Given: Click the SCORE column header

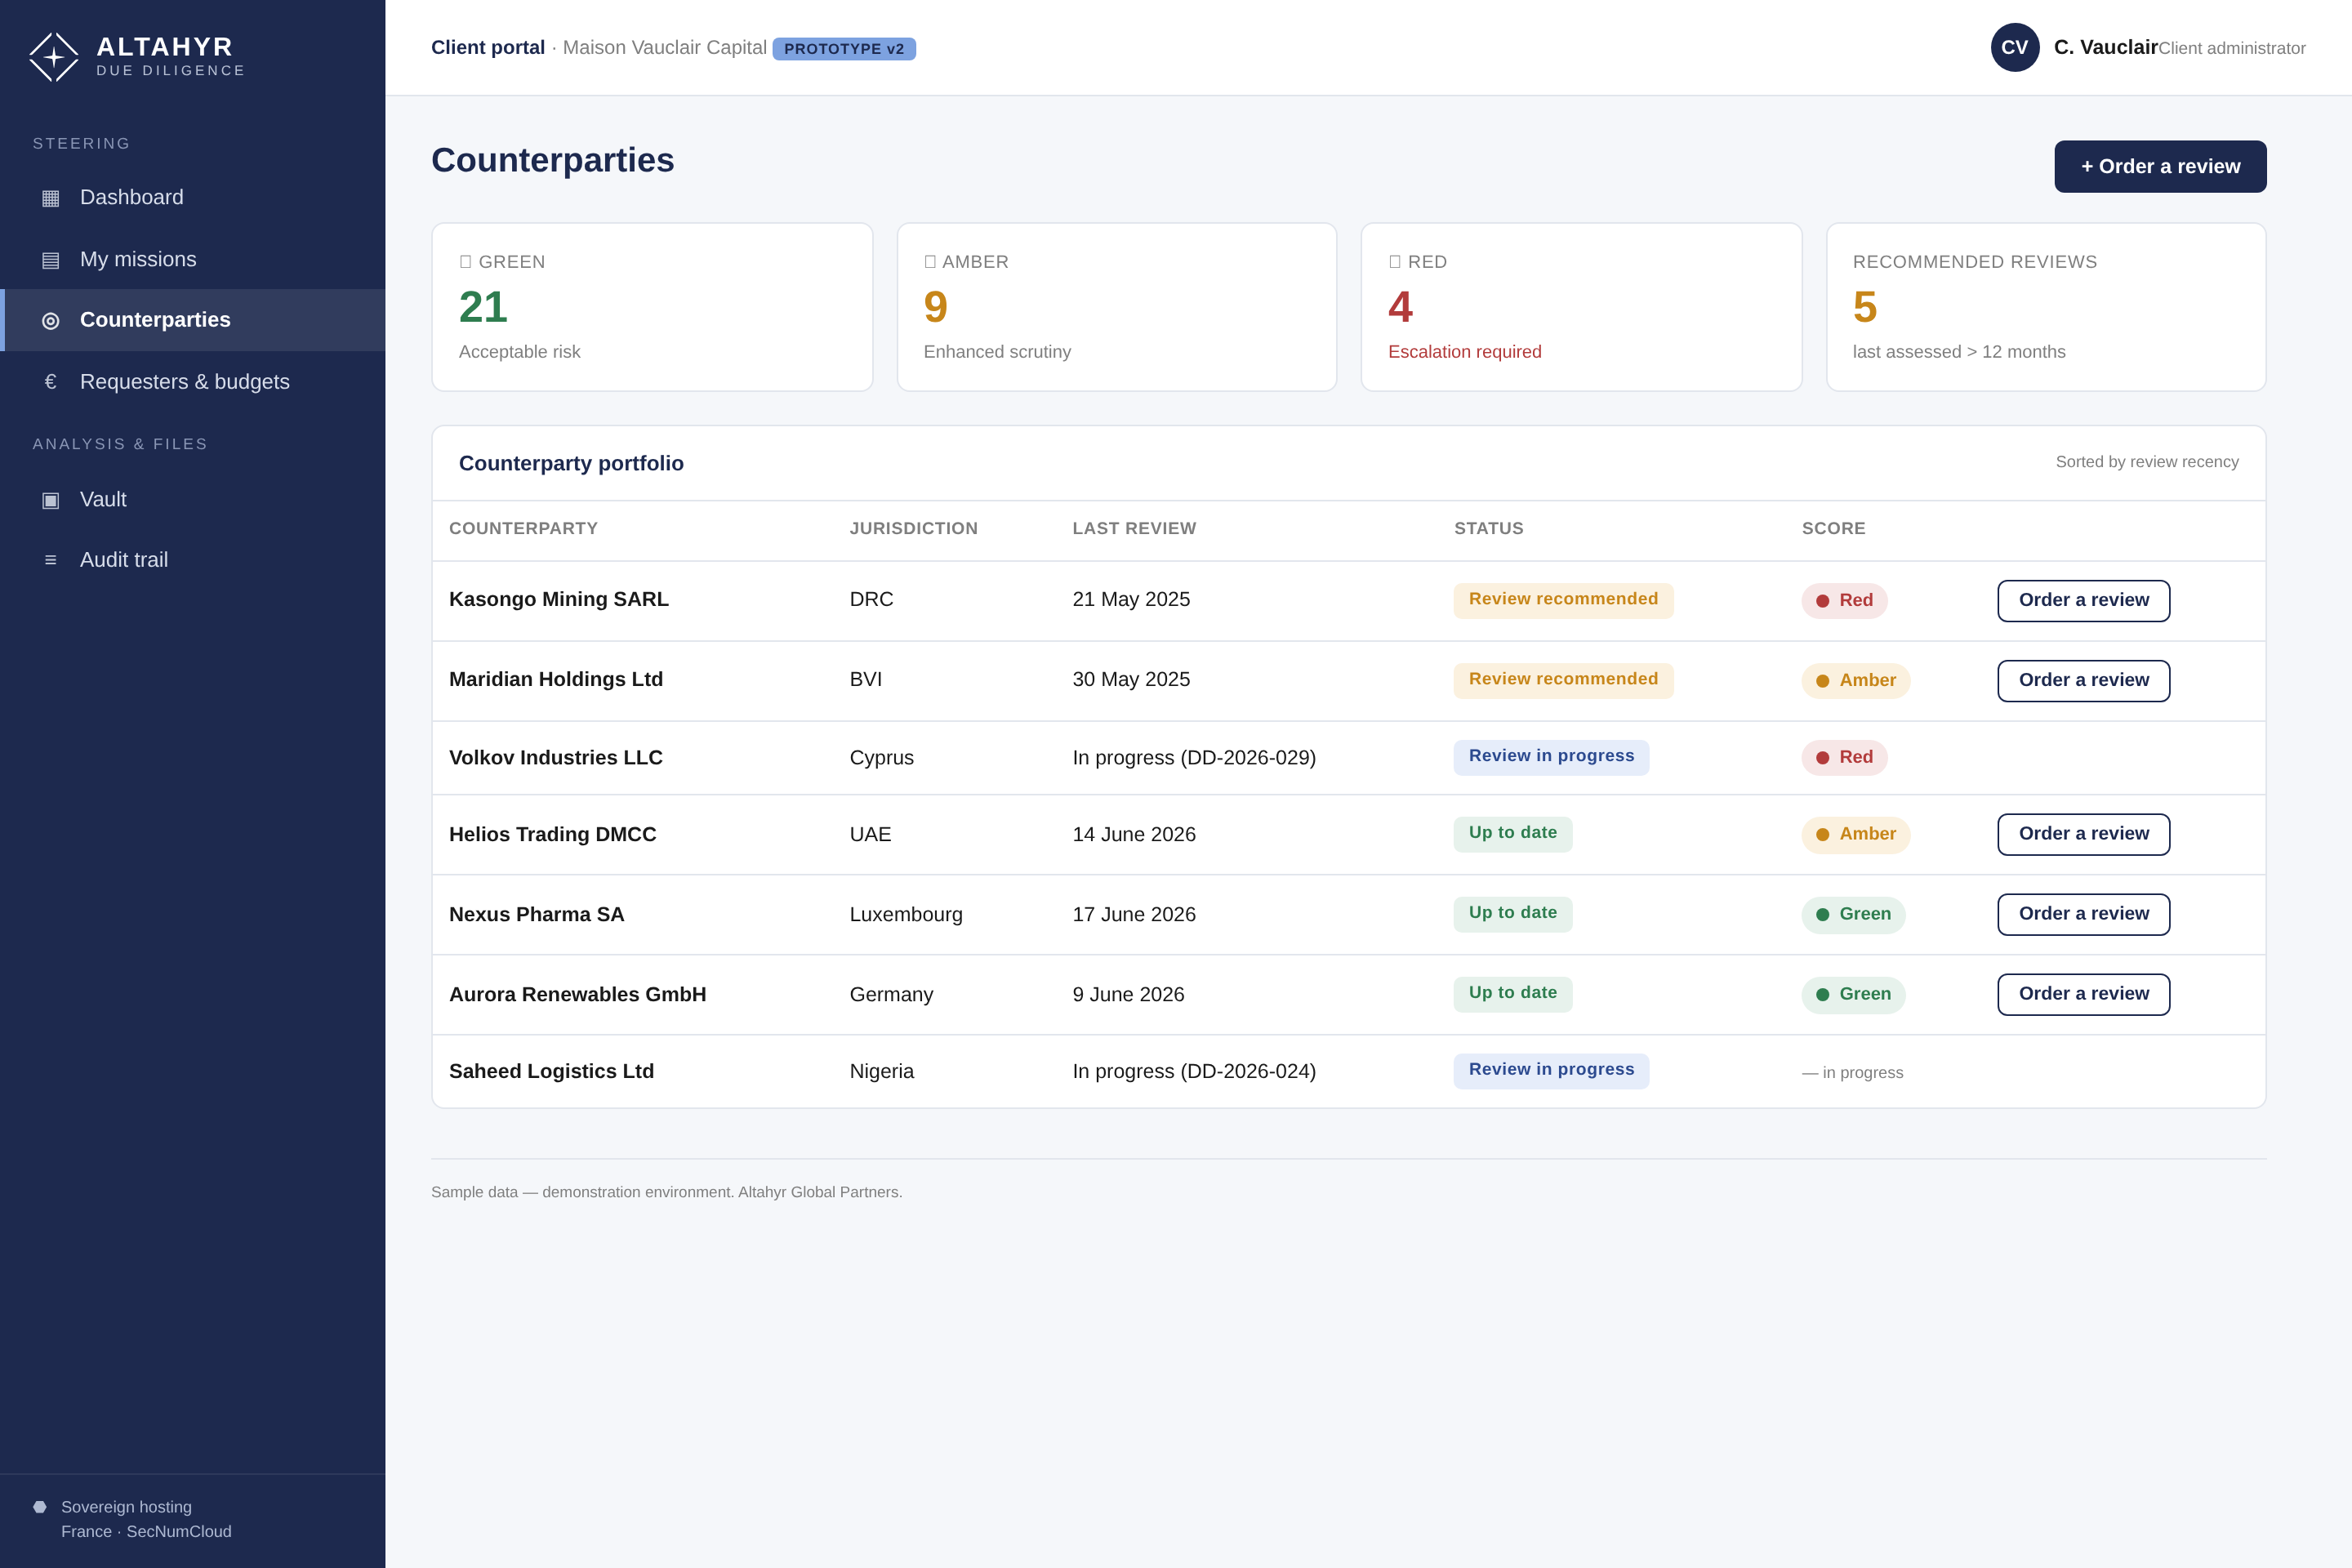Looking at the screenshot, I should click(x=1834, y=528).
